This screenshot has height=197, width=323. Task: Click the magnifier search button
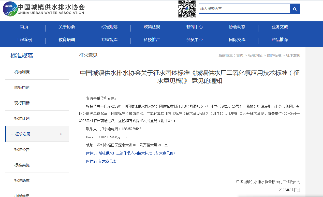point(295,9)
